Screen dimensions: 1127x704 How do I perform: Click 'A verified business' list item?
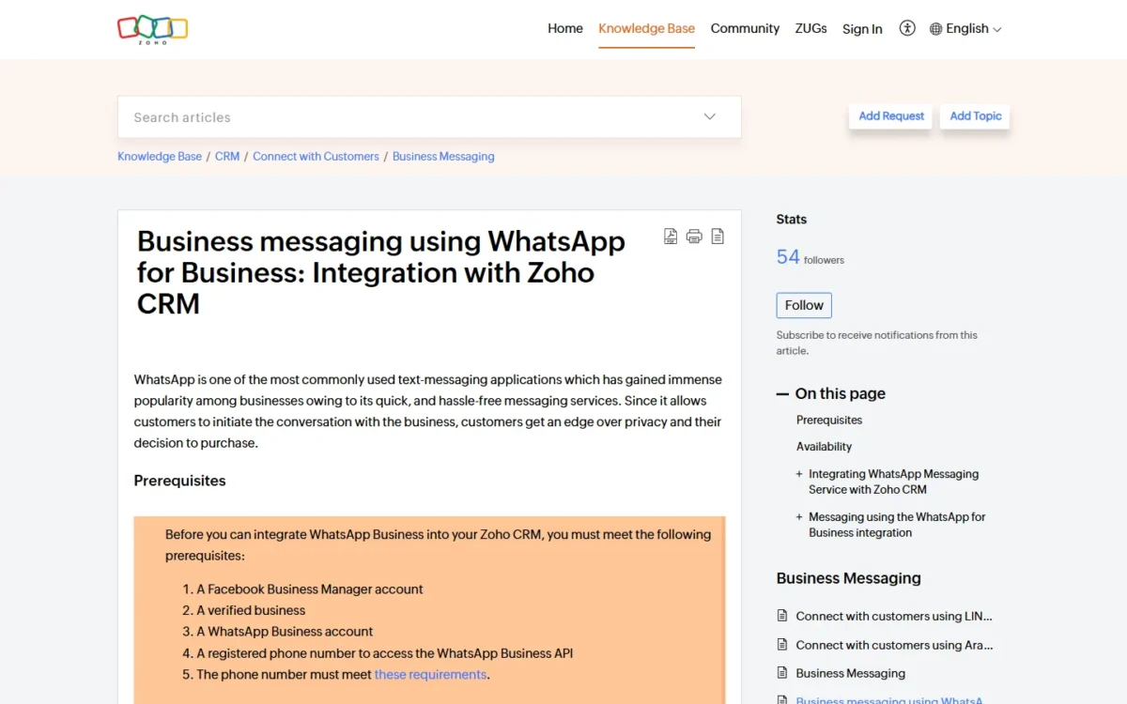point(251,610)
